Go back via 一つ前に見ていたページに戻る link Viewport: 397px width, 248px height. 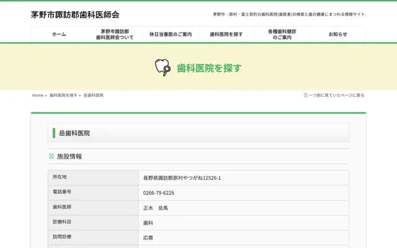[x=337, y=95]
